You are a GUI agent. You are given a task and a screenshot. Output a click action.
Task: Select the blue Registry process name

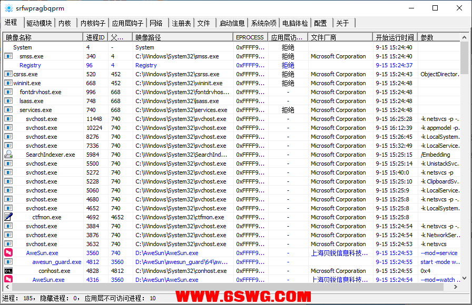point(30,65)
